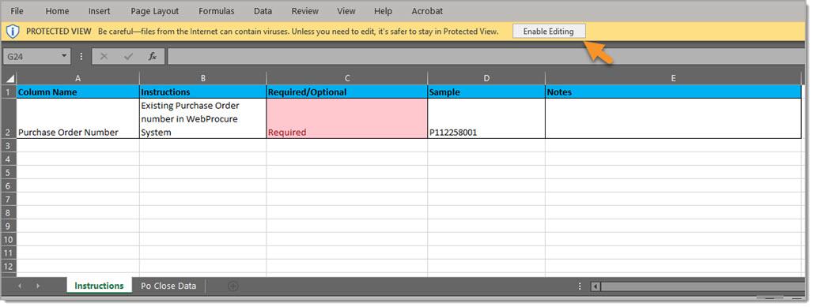This screenshot has width=813, height=307.
Task: Click the 'P112258001' sample cell
Action: (x=486, y=118)
